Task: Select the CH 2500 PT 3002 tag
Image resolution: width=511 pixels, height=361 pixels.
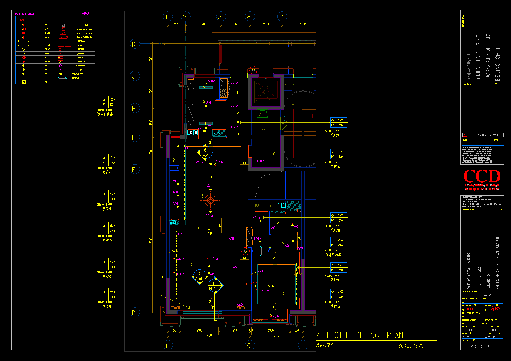Action: click(110, 102)
